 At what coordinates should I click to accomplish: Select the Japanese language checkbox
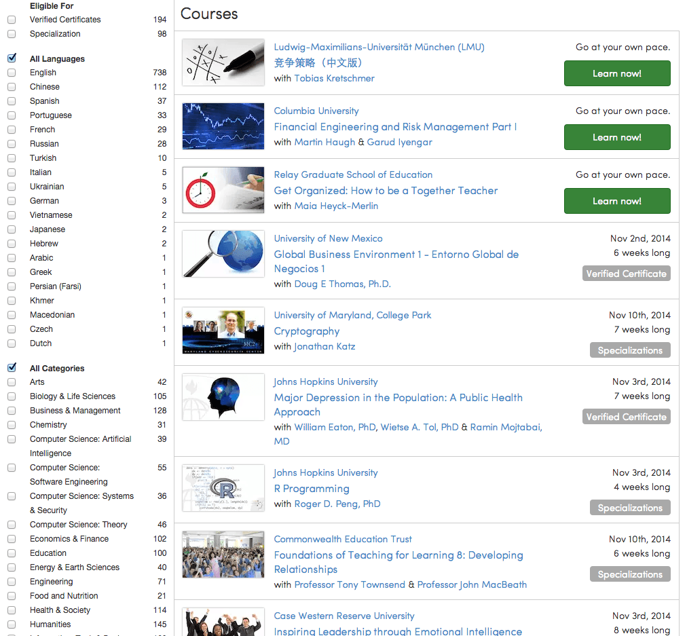tap(12, 229)
